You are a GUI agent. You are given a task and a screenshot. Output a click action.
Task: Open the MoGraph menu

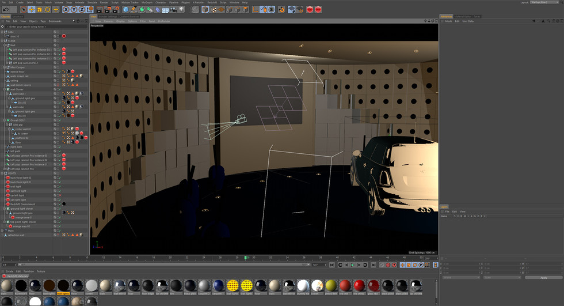click(x=147, y=2)
